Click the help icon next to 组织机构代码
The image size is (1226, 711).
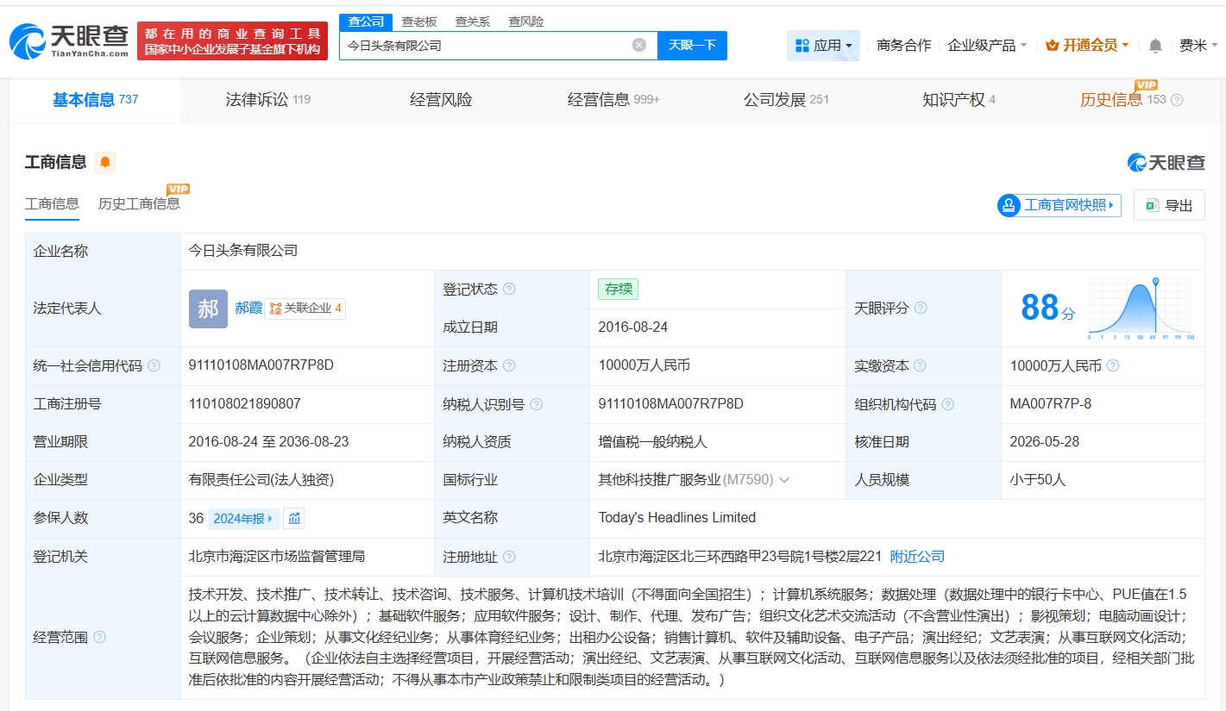pos(948,404)
